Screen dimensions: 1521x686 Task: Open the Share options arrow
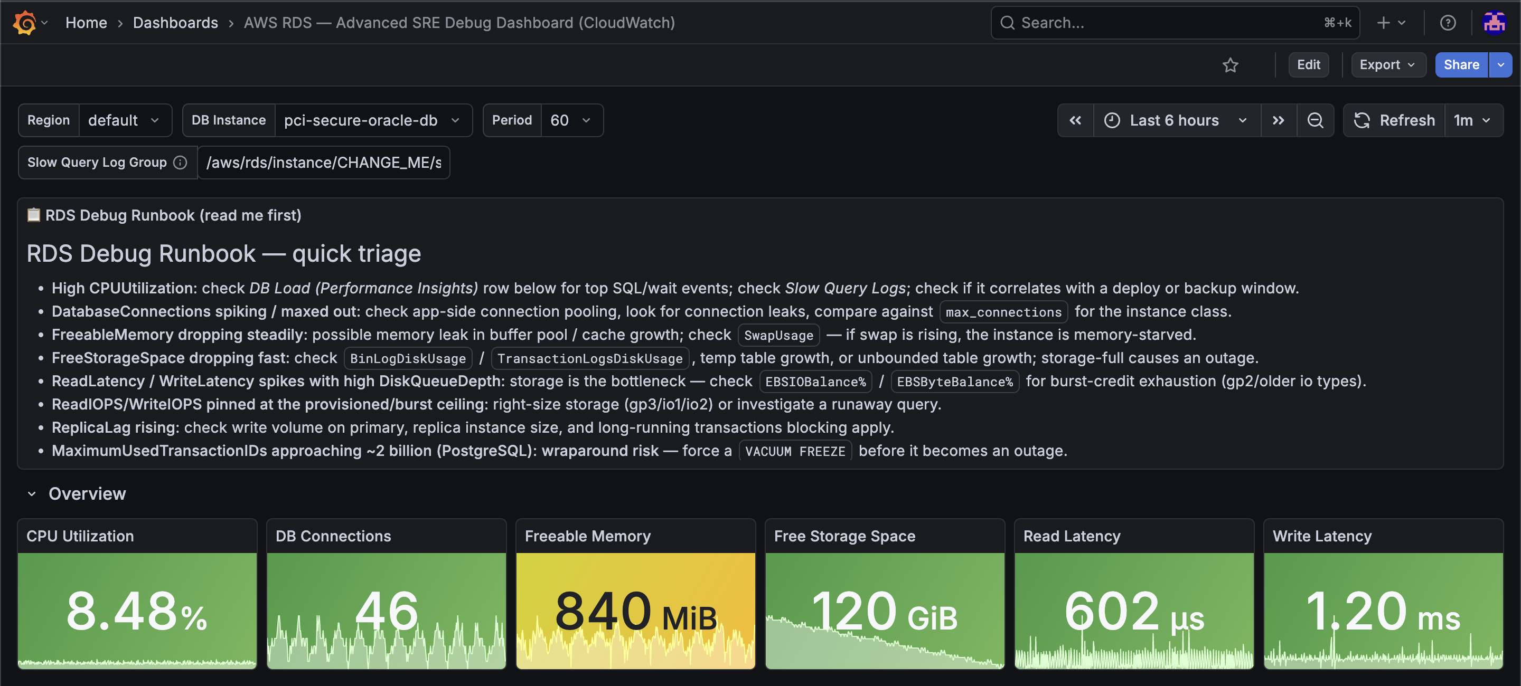tap(1500, 65)
